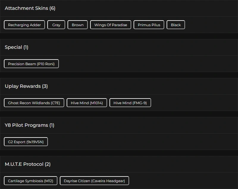
Task: Choose the Brown attachment skin tag
Action: tap(78, 25)
